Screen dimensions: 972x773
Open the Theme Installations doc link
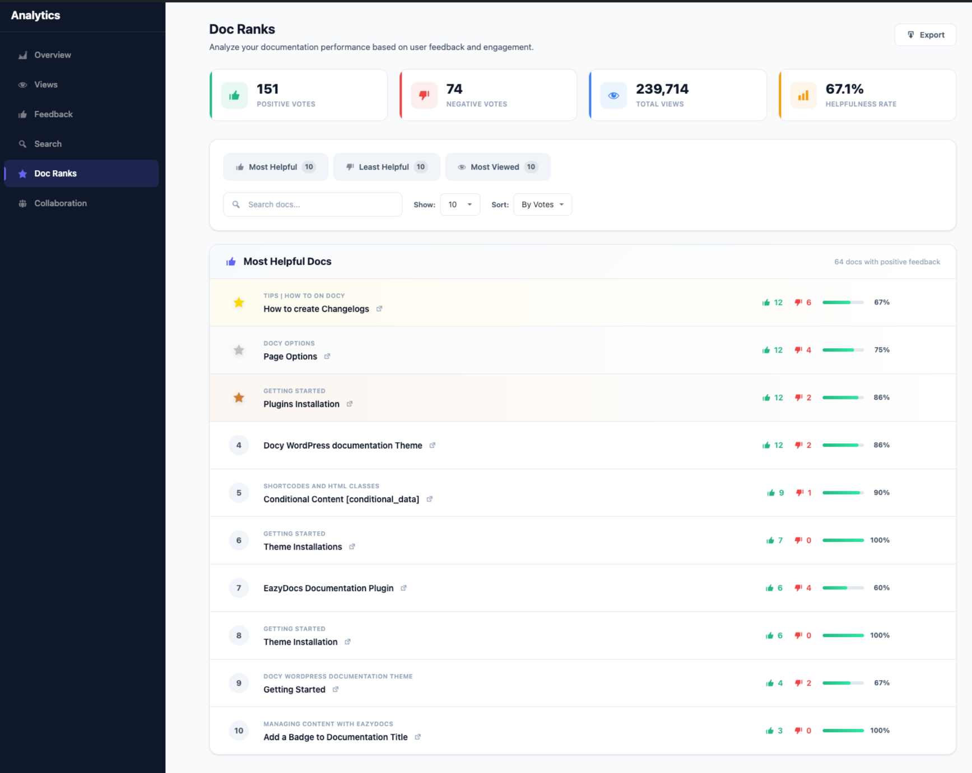(303, 547)
